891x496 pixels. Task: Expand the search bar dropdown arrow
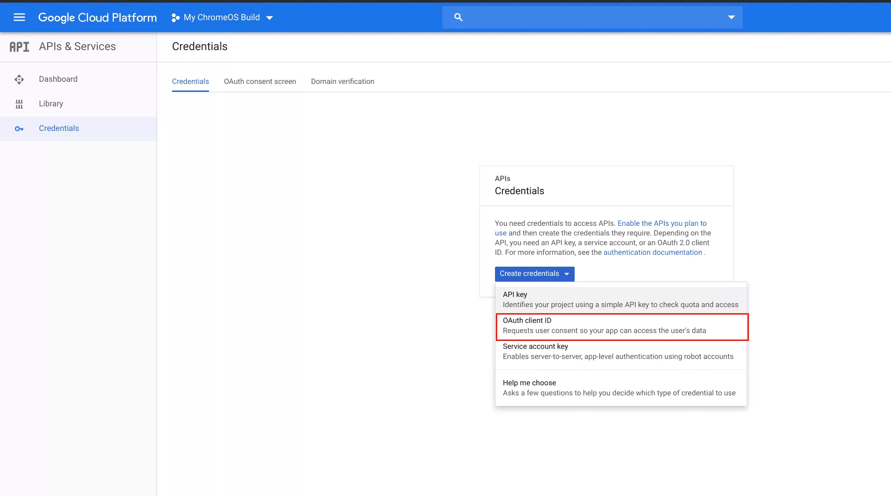pos(731,18)
